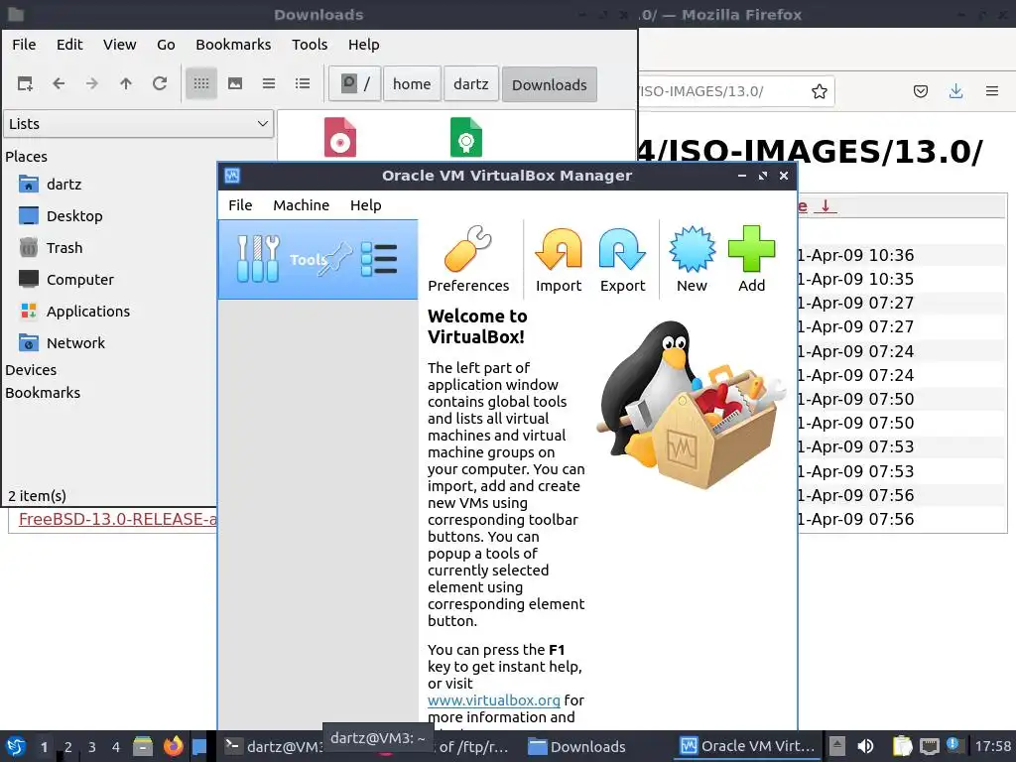This screenshot has height=762, width=1016.
Task: Open file manager Bookmarks menu
Action: click(x=233, y=44)
